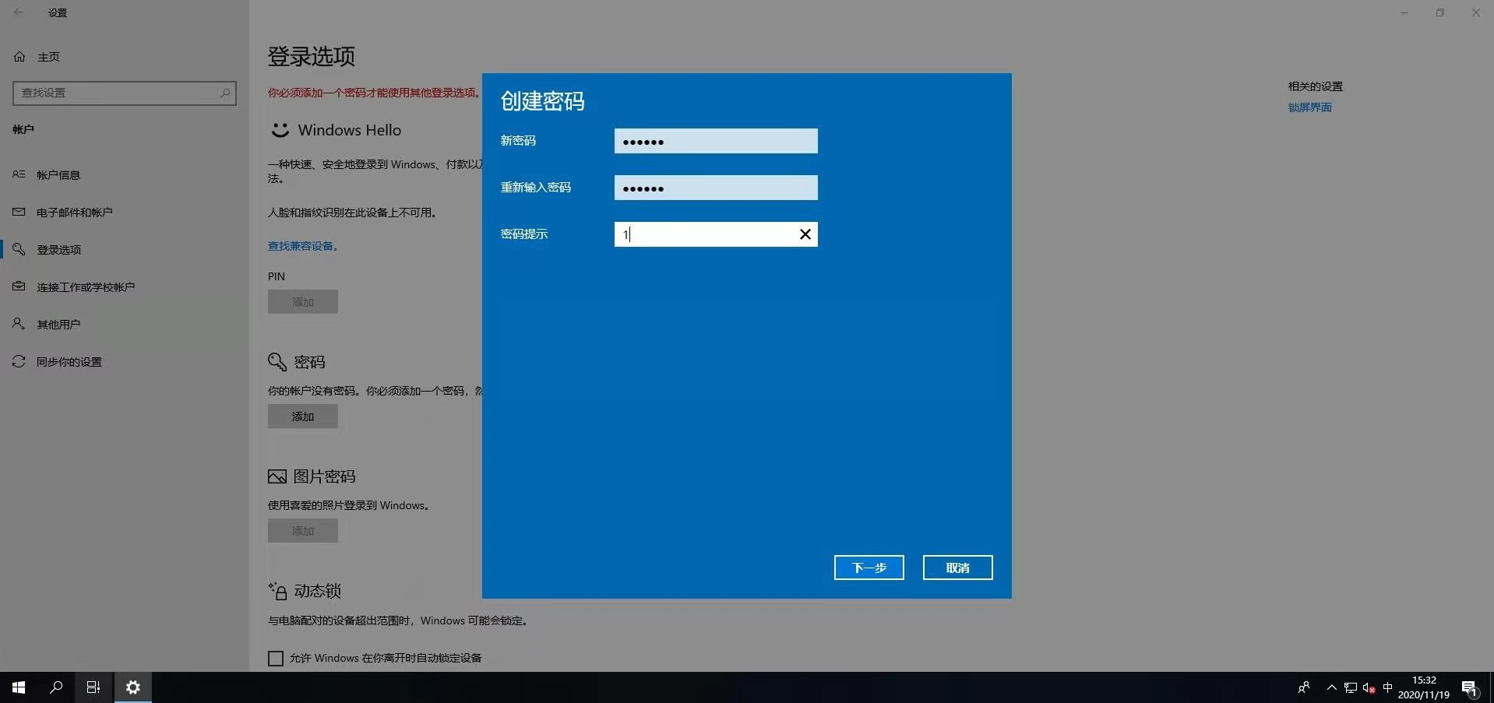Switch input method via 中 indicator
The image size is (1494, 703).
pyautogui.click(x=1387, y=687)
